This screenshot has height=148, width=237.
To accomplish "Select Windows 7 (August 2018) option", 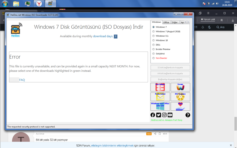I will tap(154, 31).
